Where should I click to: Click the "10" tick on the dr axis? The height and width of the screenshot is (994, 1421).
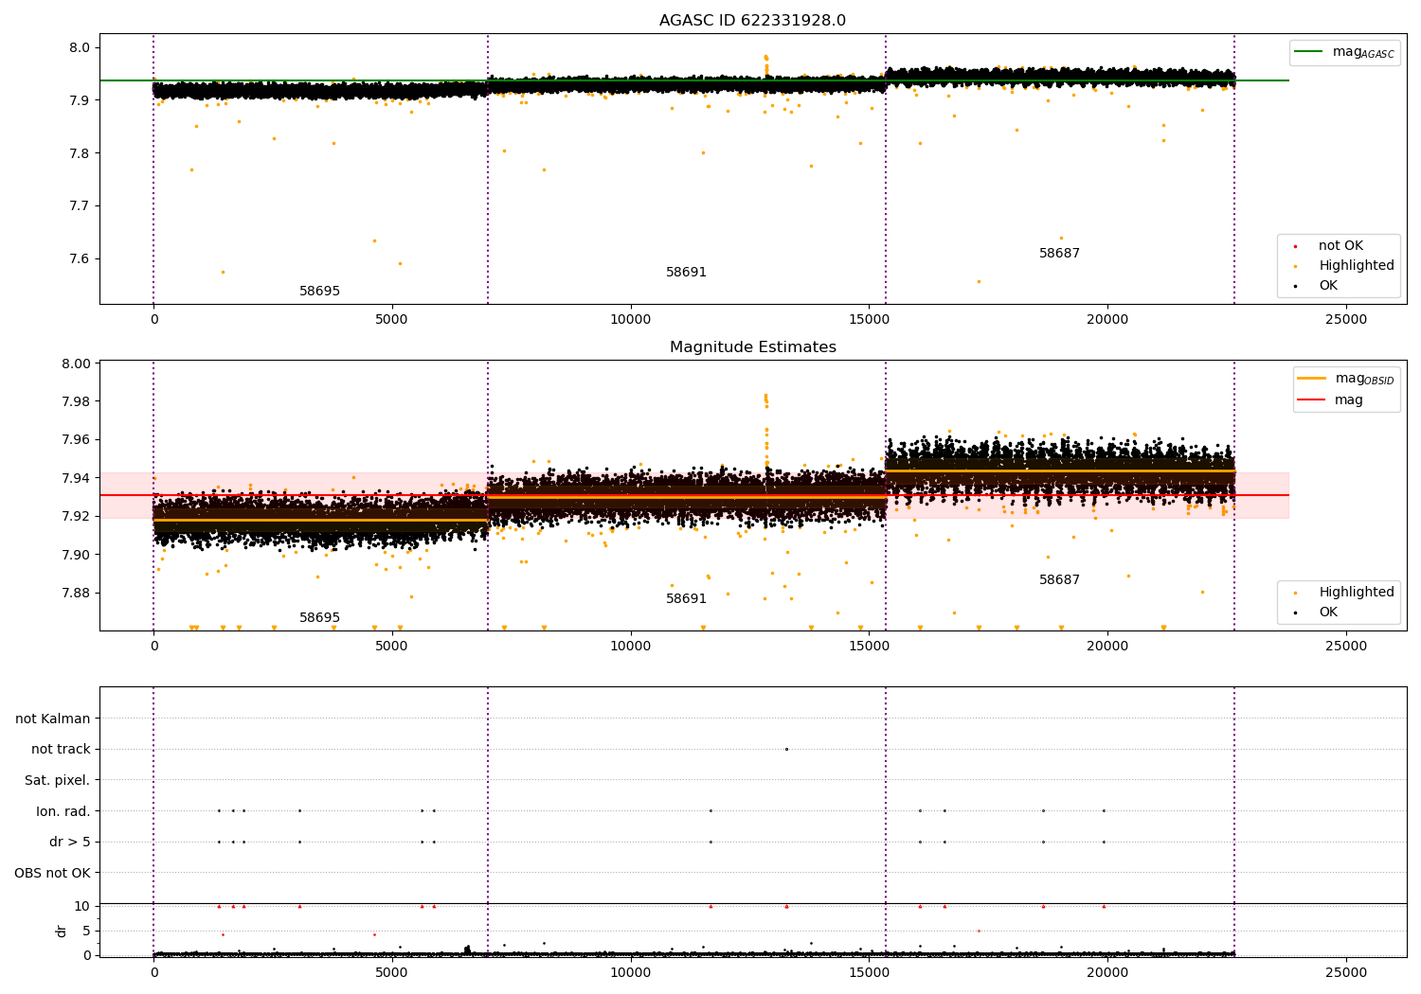click(82, 907)
